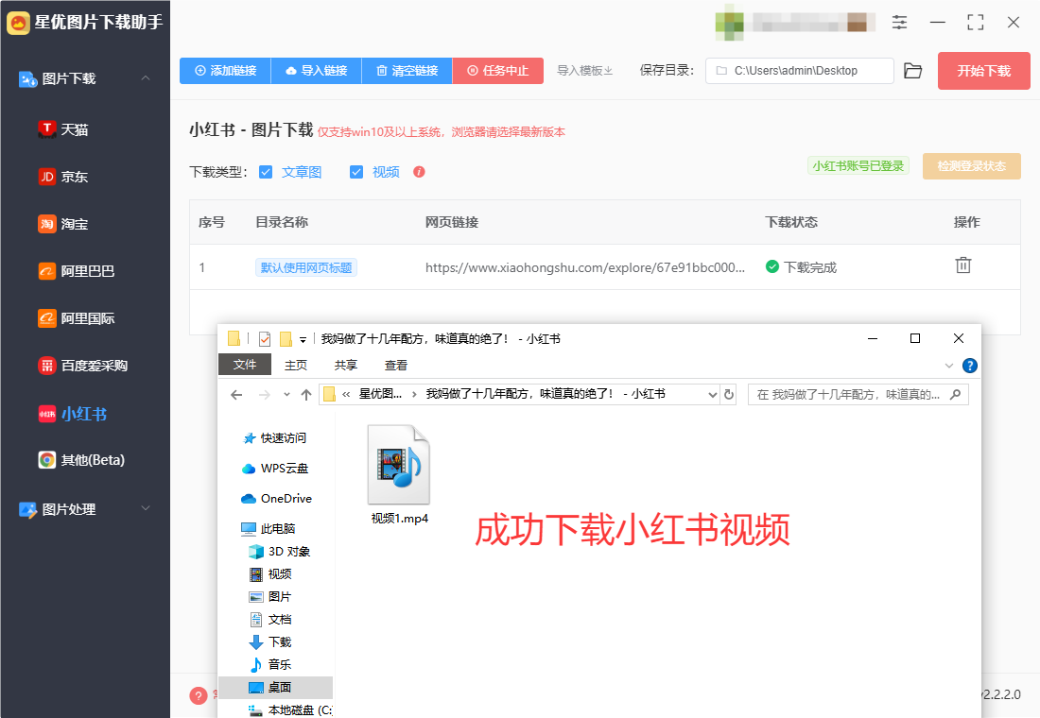
Task: Open the 其他(Beta) Chrome icon entry
Action: 46,459
